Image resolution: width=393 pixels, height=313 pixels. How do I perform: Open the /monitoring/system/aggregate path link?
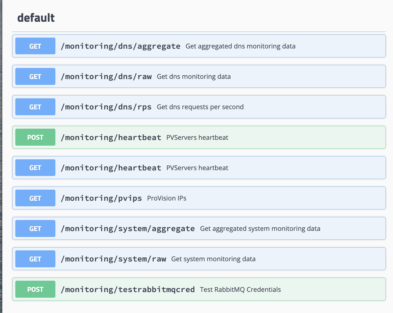(x=128, y=229)
